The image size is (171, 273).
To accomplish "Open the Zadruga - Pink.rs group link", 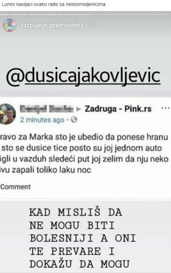I will click(x=118, y=109).
